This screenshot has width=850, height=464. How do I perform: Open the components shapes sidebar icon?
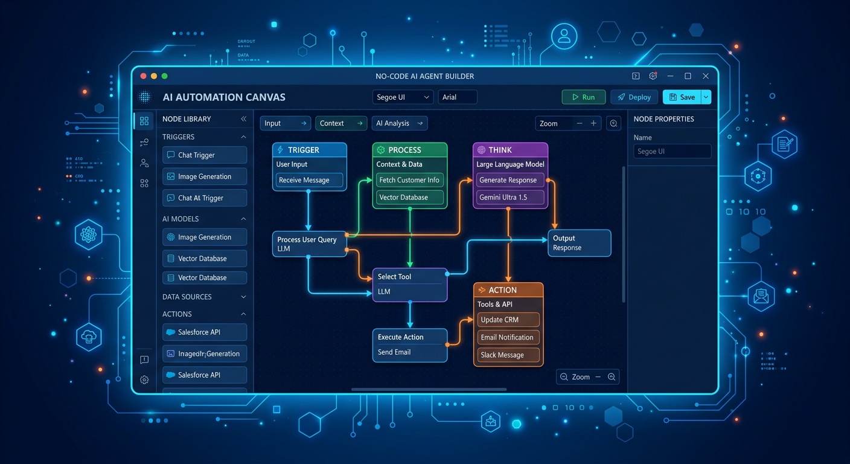click(x=144, y=183)
